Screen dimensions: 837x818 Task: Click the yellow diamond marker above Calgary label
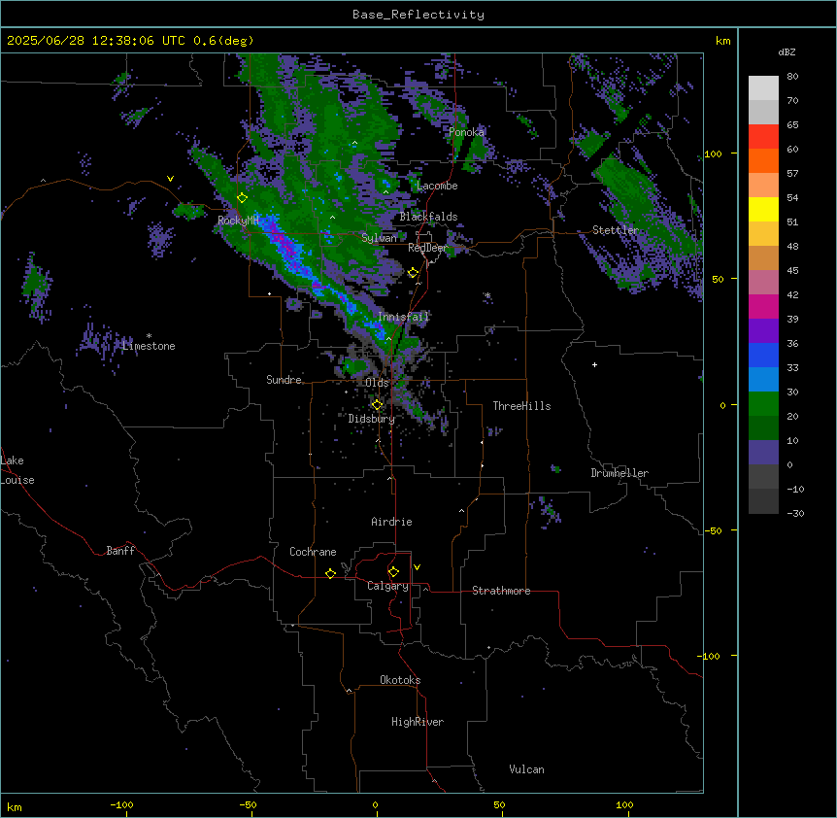[x=393, y=572]
